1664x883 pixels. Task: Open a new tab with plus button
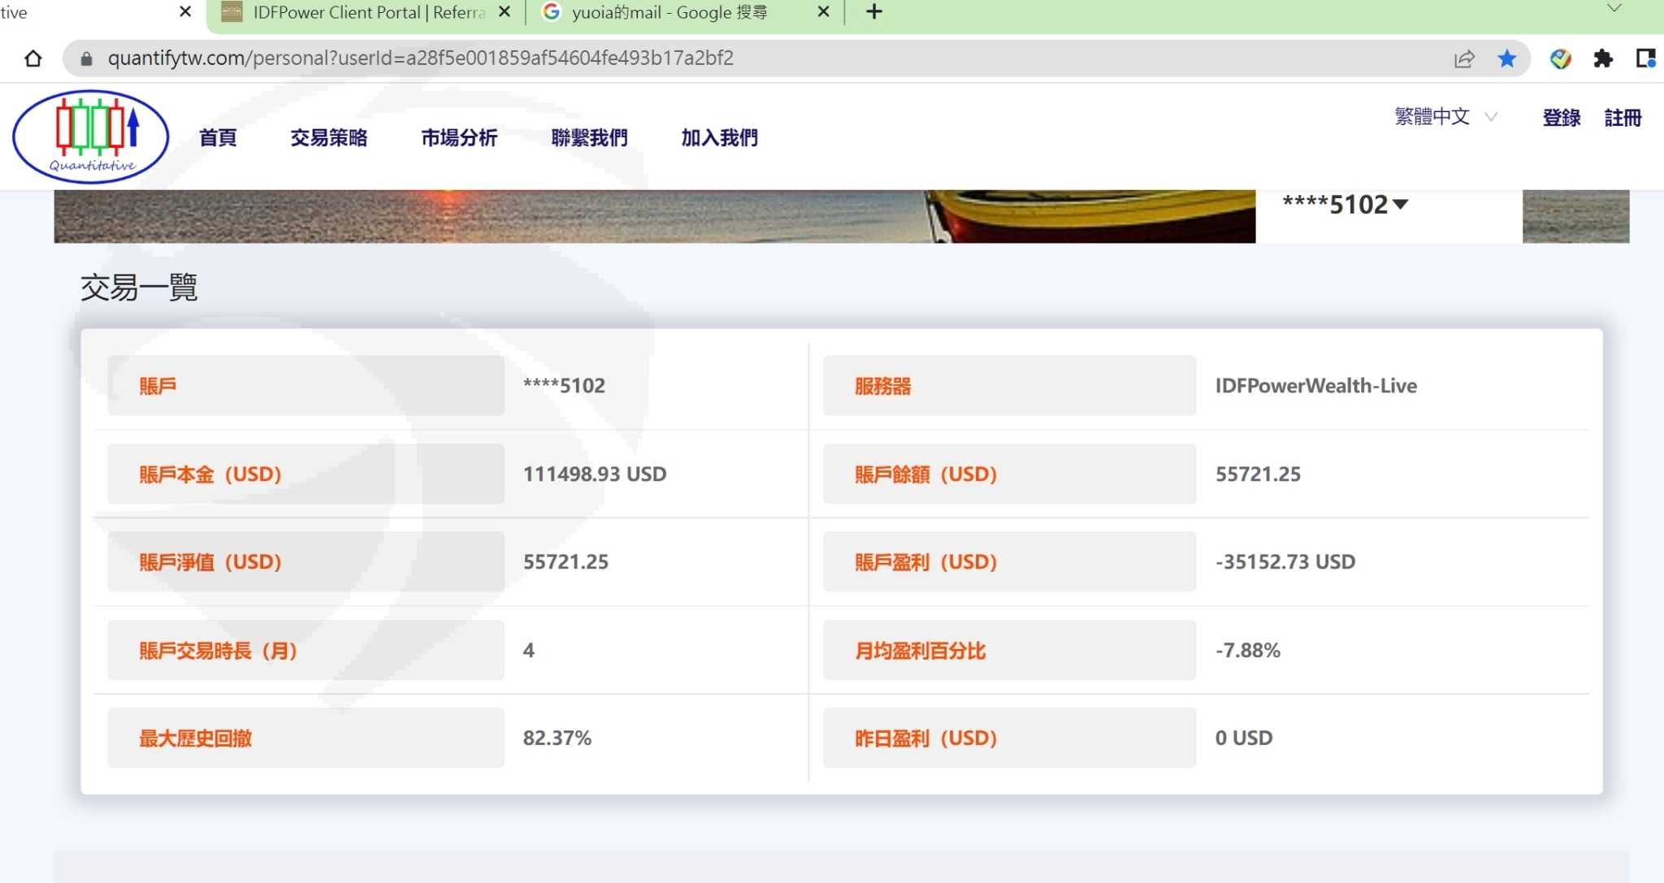[874, 12]
